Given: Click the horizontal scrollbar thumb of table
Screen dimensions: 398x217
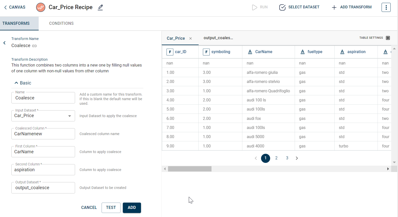Looking at the screenshot, I should coord(190,169).
